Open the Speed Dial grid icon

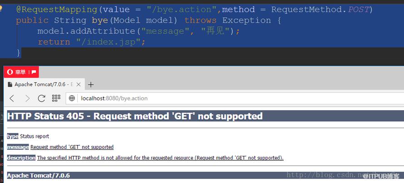56,98
